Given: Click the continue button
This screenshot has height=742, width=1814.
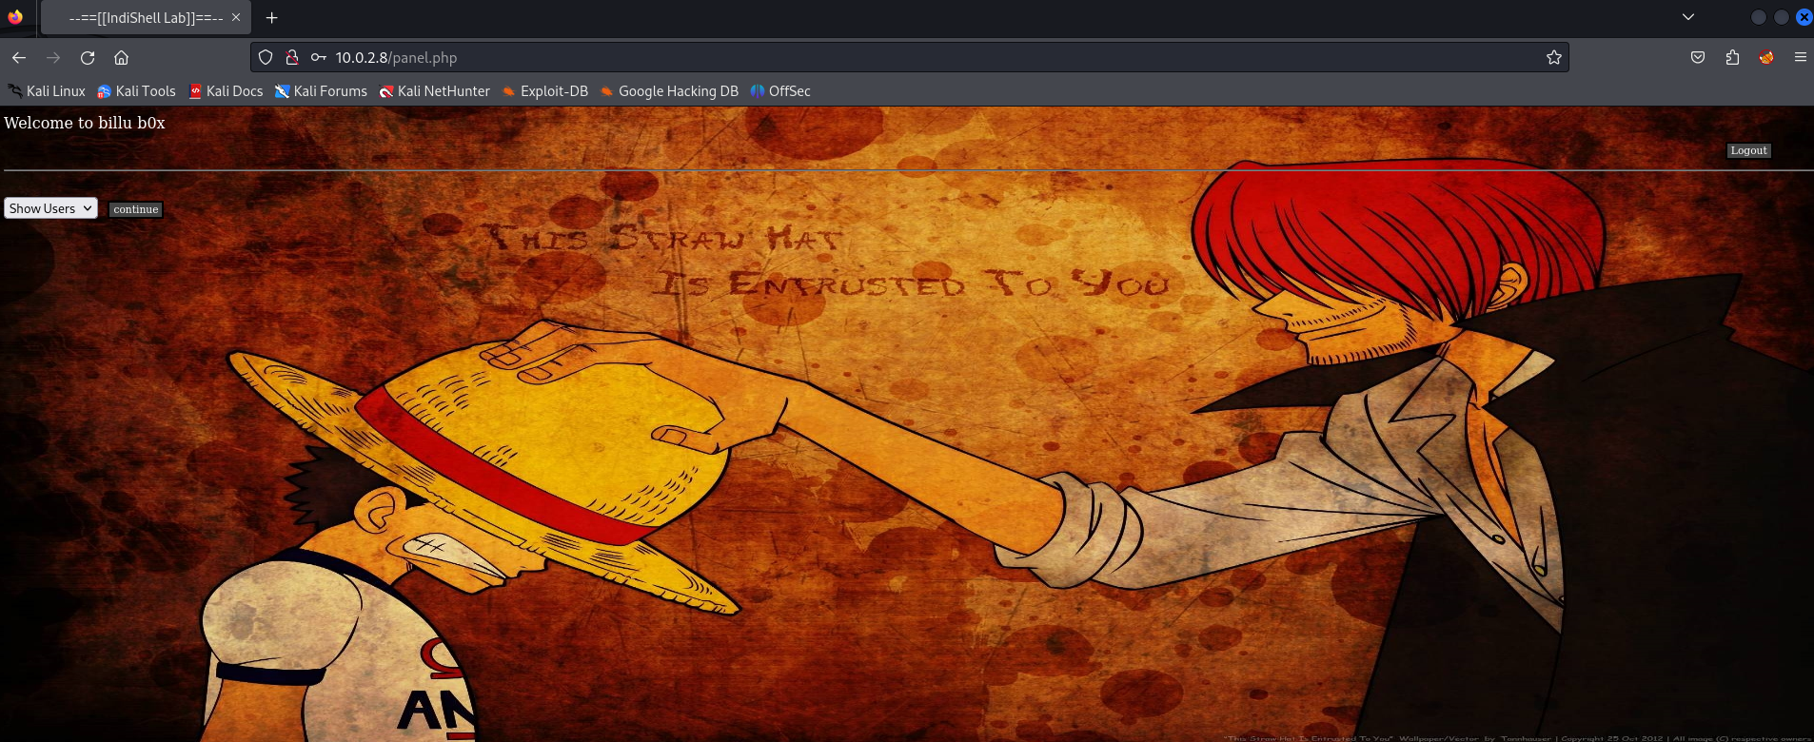Looking at the screenshot, I should [135, 209].
